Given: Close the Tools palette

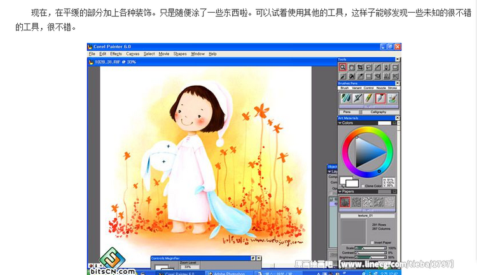Looking at the screenshot, I should [x=397, y=59].
